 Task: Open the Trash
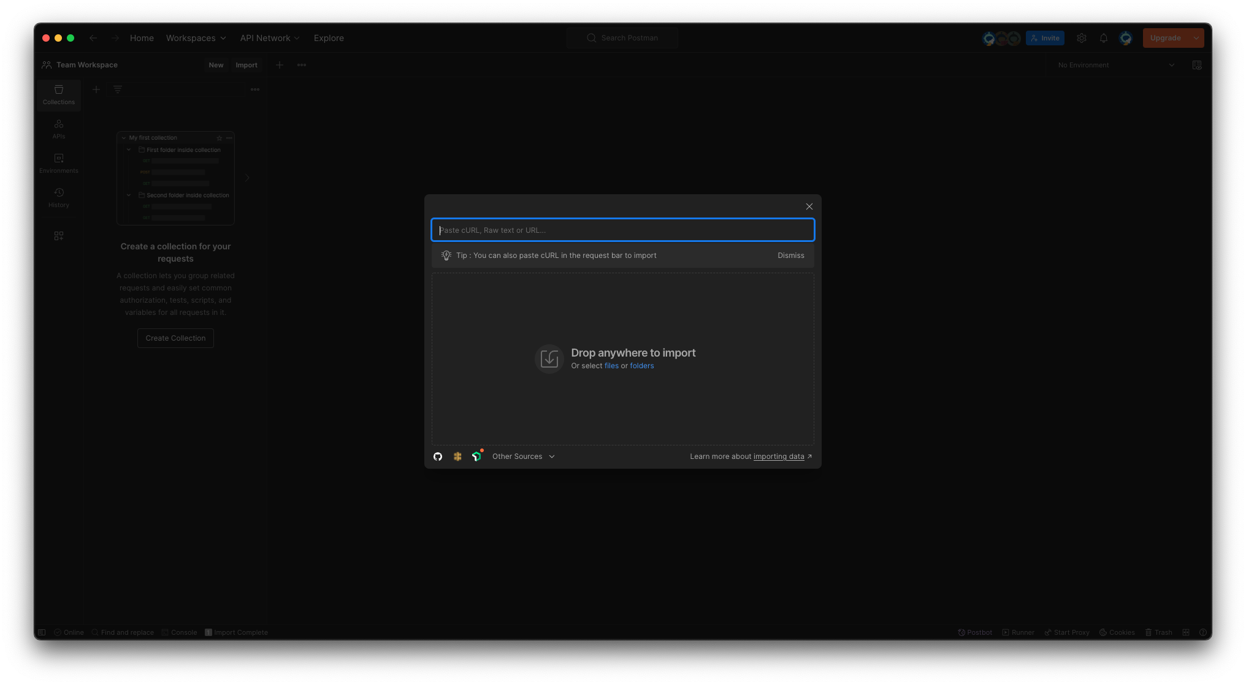point(1158,632)
